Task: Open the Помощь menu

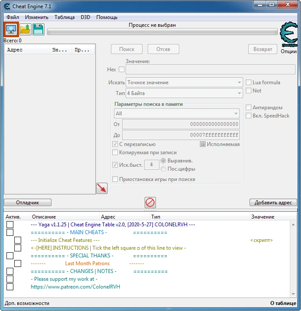Action: (107, 17)
